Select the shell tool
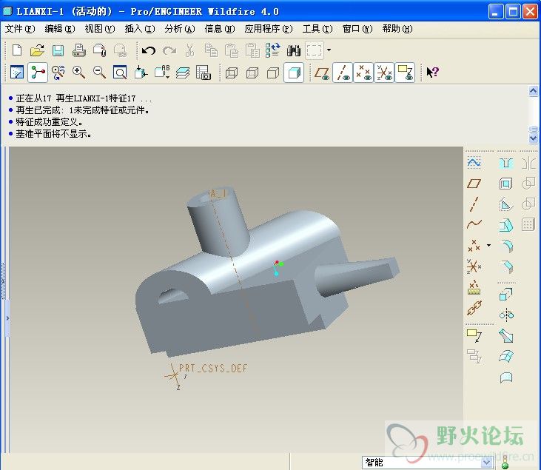The height and width of the screenshot is (470, 541). coord(506,184)
